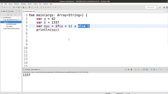Open the External Tools dropdown arrow
Screen dimensions: 168x94
(x=26, y=7)
